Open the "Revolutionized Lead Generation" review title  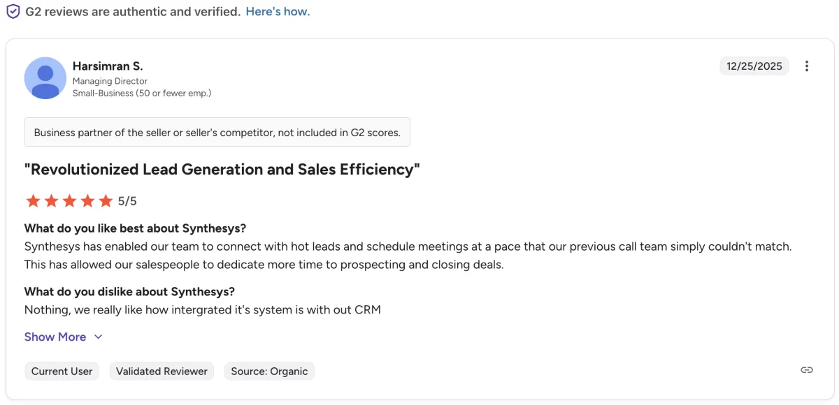click(x=222, y=170)
